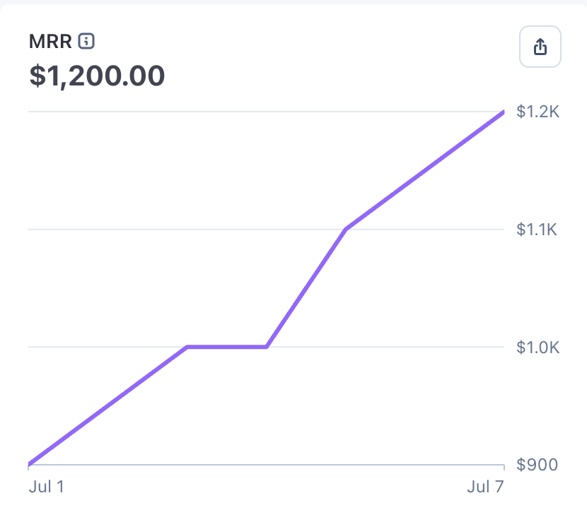Click the $1.0K y-axis label
This screenshot has height=510, width=587.
[537, 348]
